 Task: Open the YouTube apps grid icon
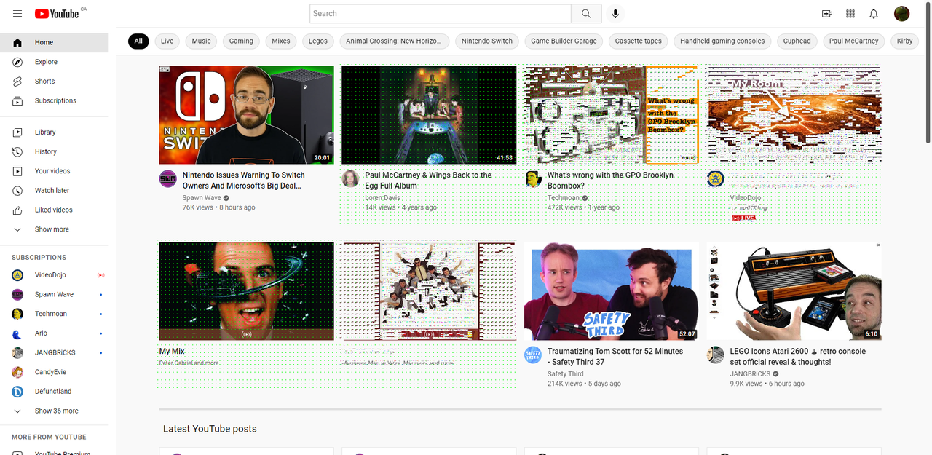point(850,14)
